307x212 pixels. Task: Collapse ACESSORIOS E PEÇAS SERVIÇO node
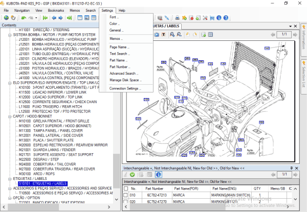point(10,189)
